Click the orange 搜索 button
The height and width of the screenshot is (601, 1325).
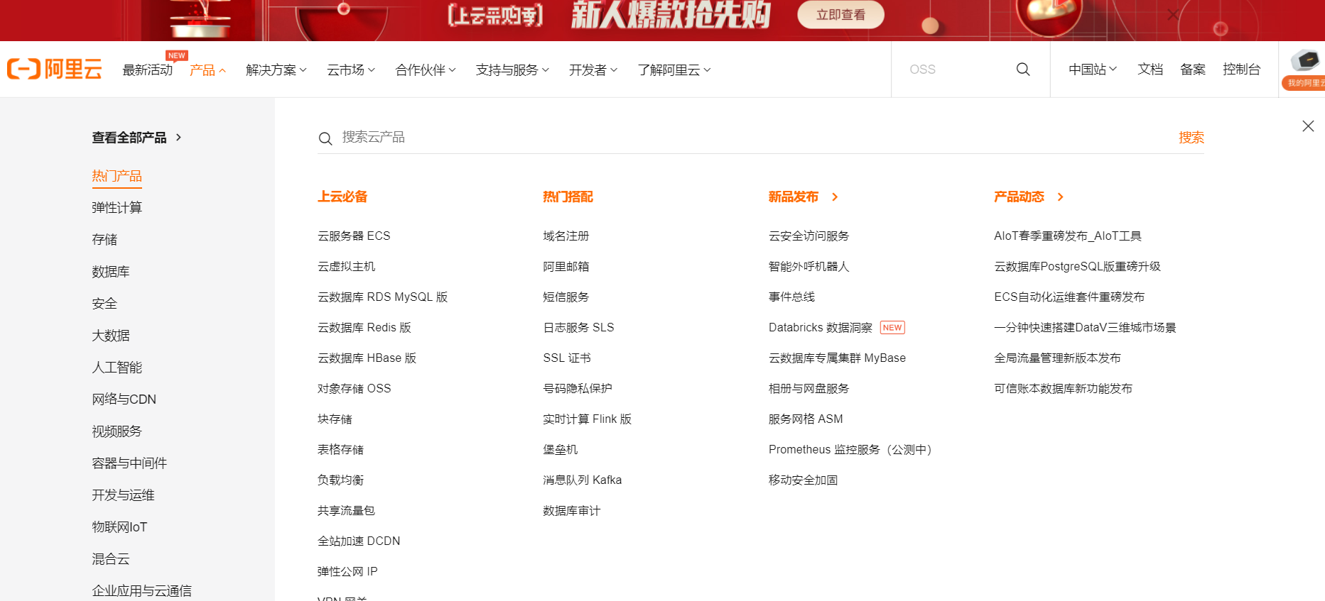[1191, 138]
